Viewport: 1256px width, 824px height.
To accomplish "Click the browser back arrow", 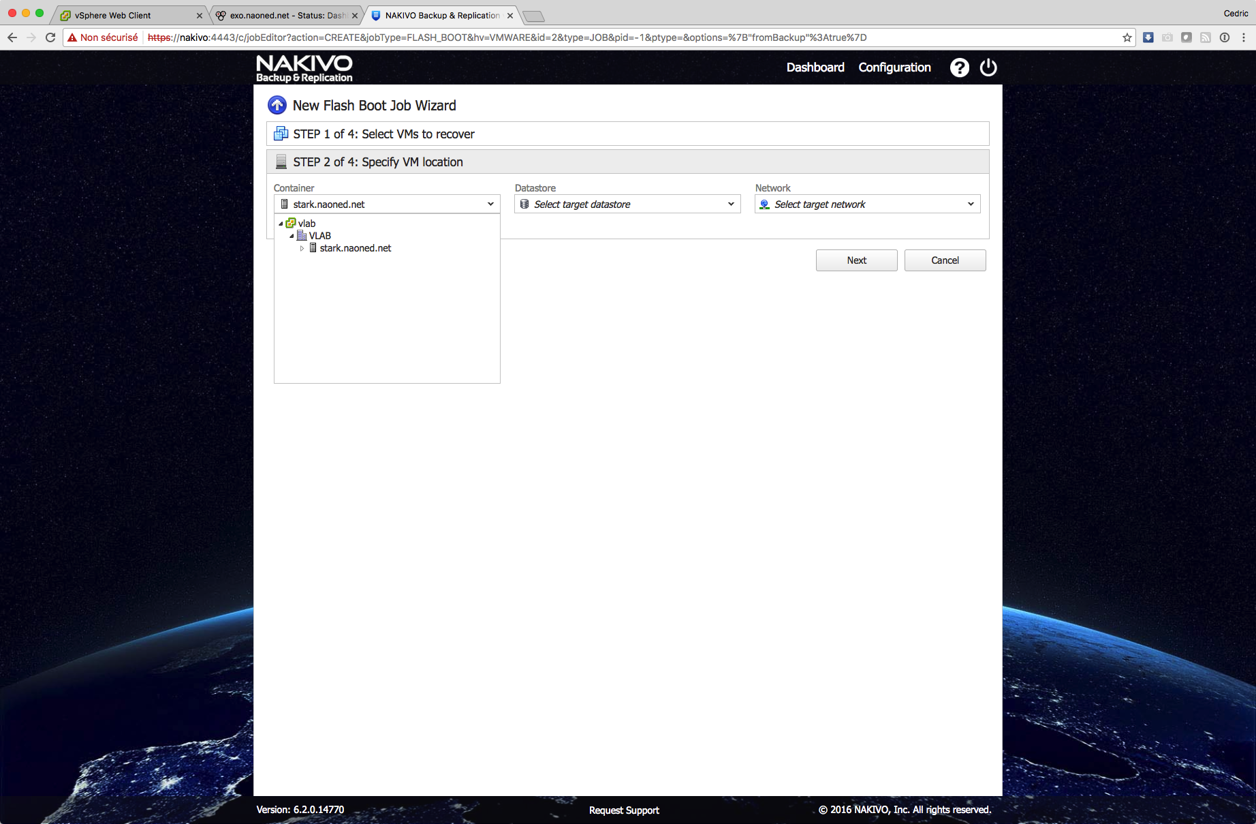I will click(x=12, y=37).
